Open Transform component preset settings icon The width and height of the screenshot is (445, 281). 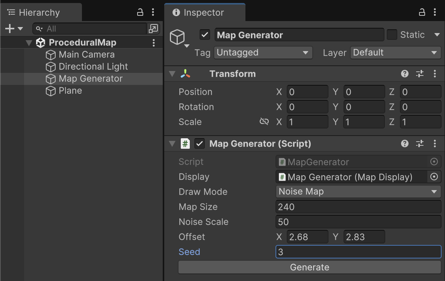click(420, 74)
